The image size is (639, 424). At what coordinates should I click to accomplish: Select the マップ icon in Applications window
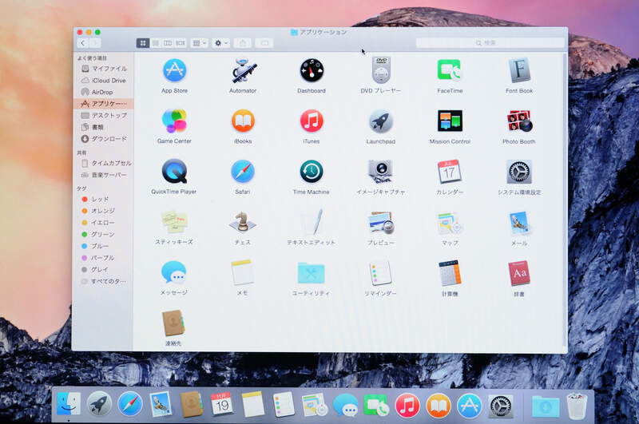[x=450, y=223]
